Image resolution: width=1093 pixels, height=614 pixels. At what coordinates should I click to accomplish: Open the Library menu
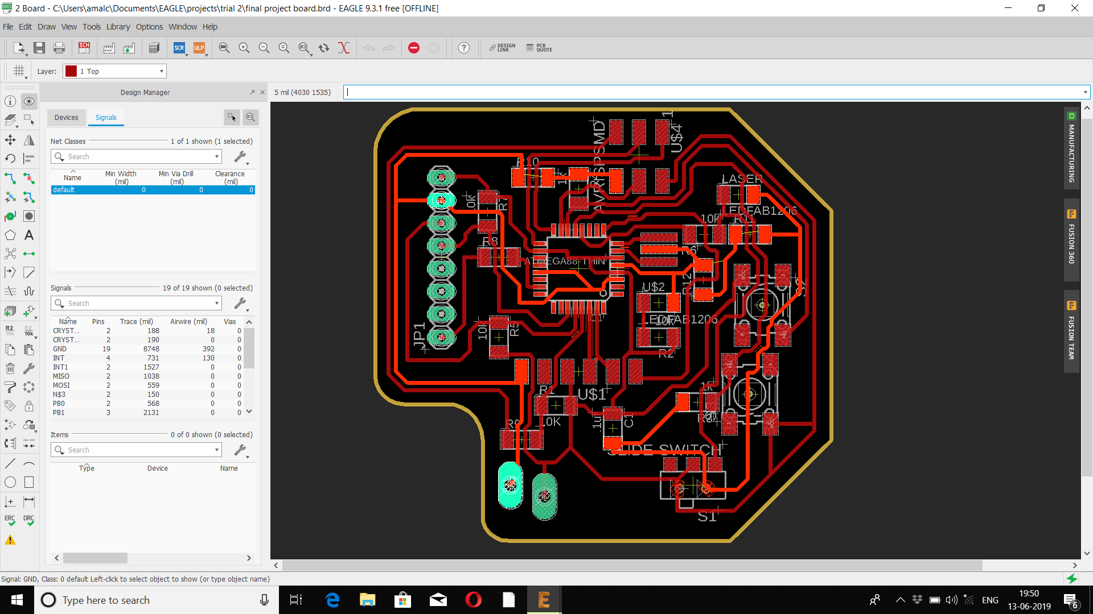[x=118, y=27]
